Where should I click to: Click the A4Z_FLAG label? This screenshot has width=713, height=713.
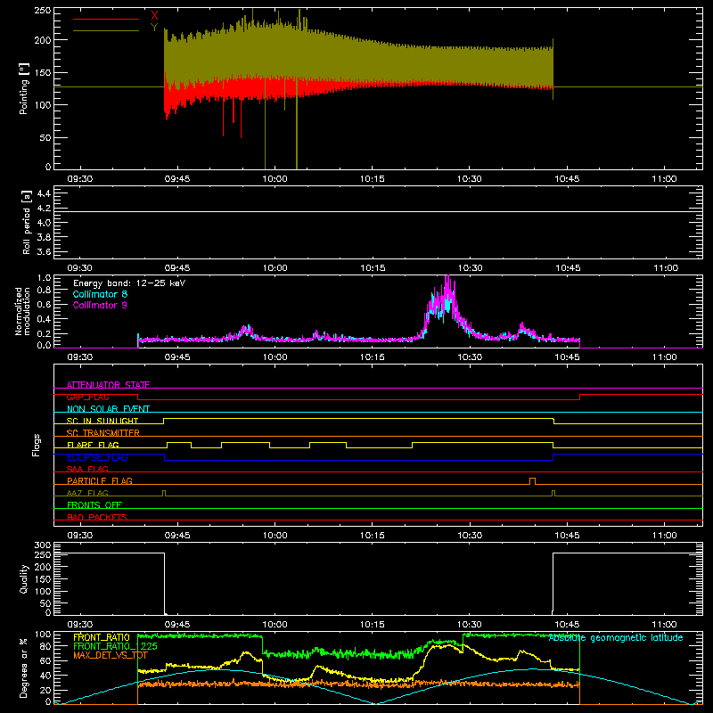click(87, 493)
